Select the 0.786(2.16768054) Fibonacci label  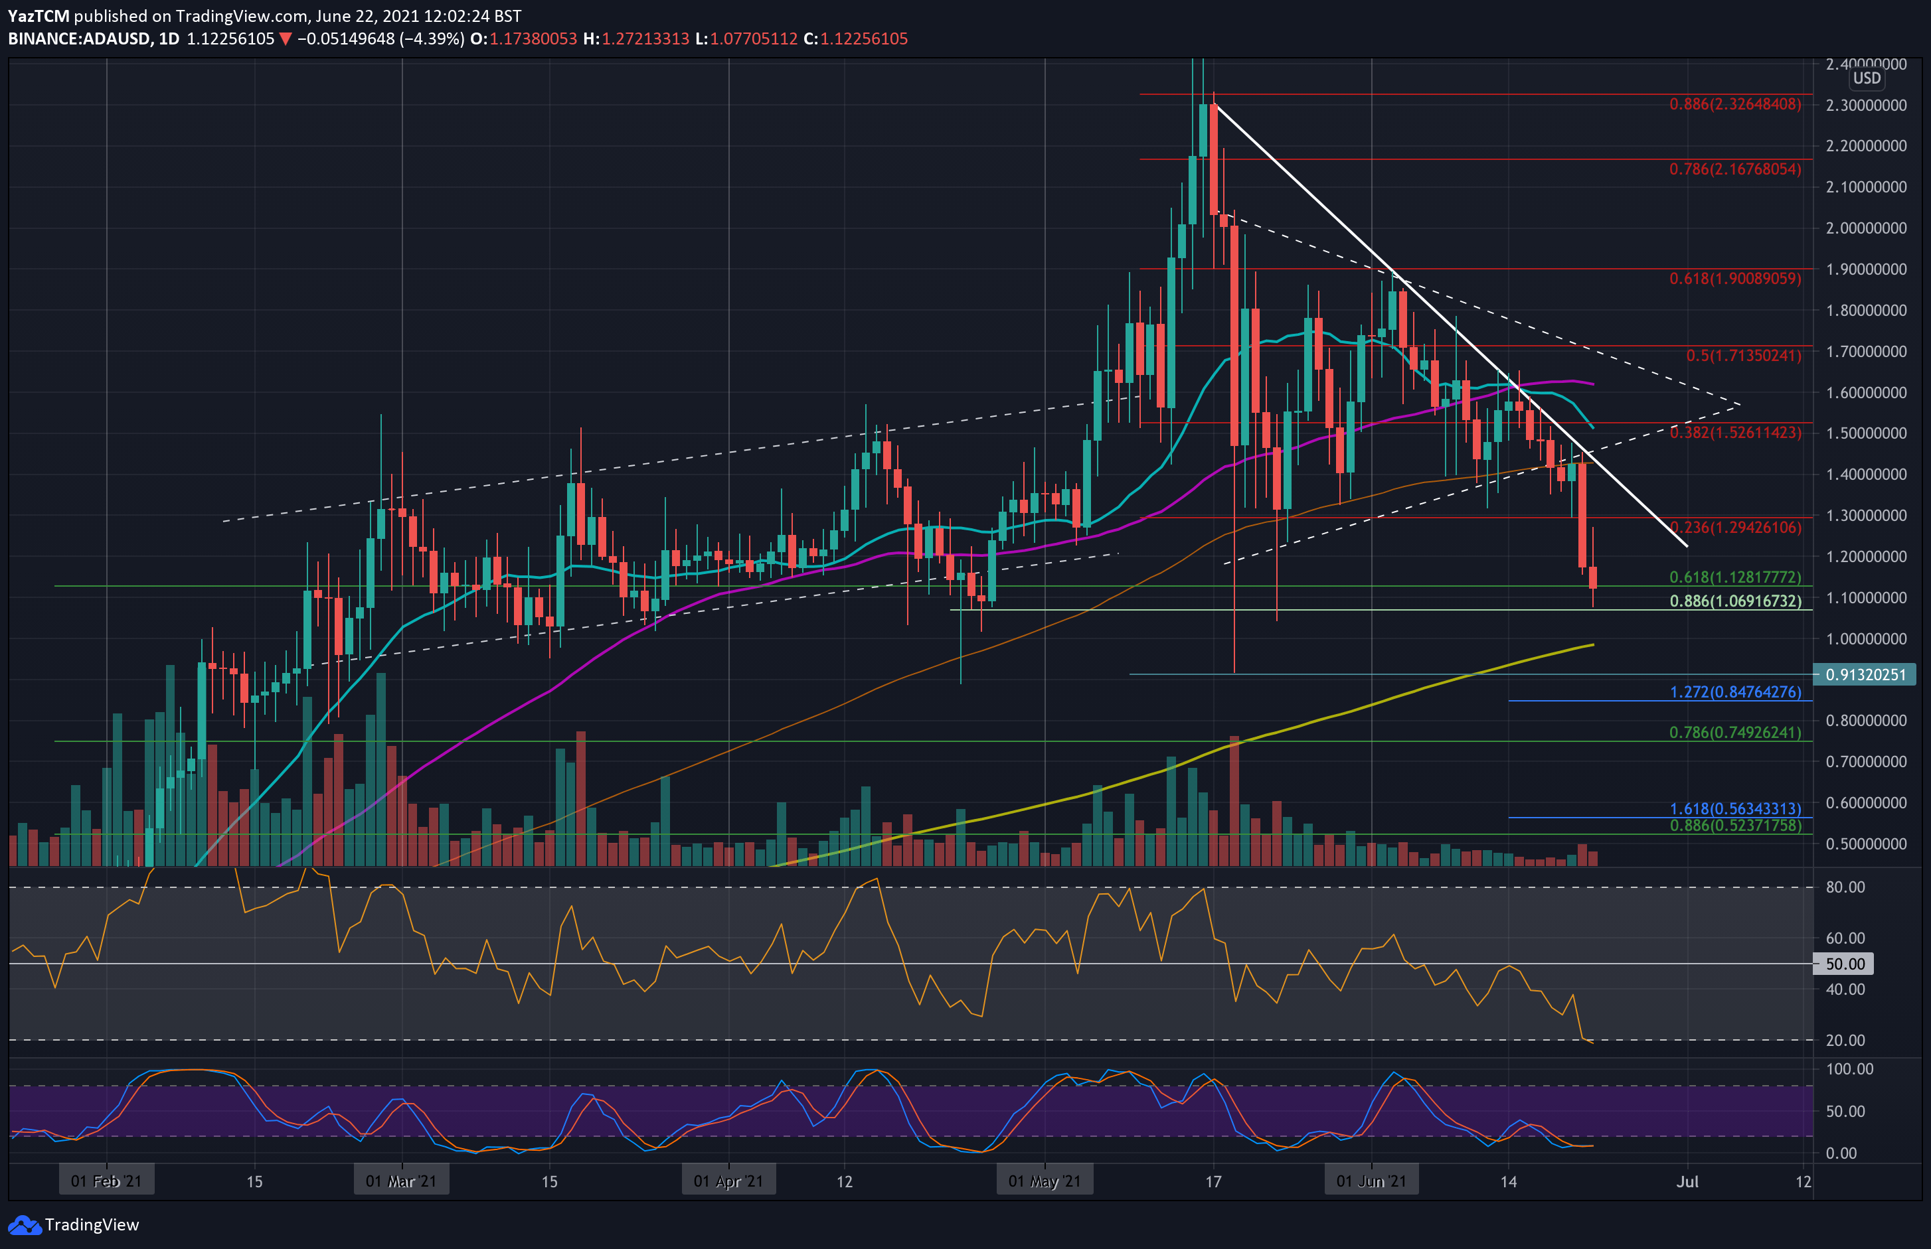tap(1734, 169)
